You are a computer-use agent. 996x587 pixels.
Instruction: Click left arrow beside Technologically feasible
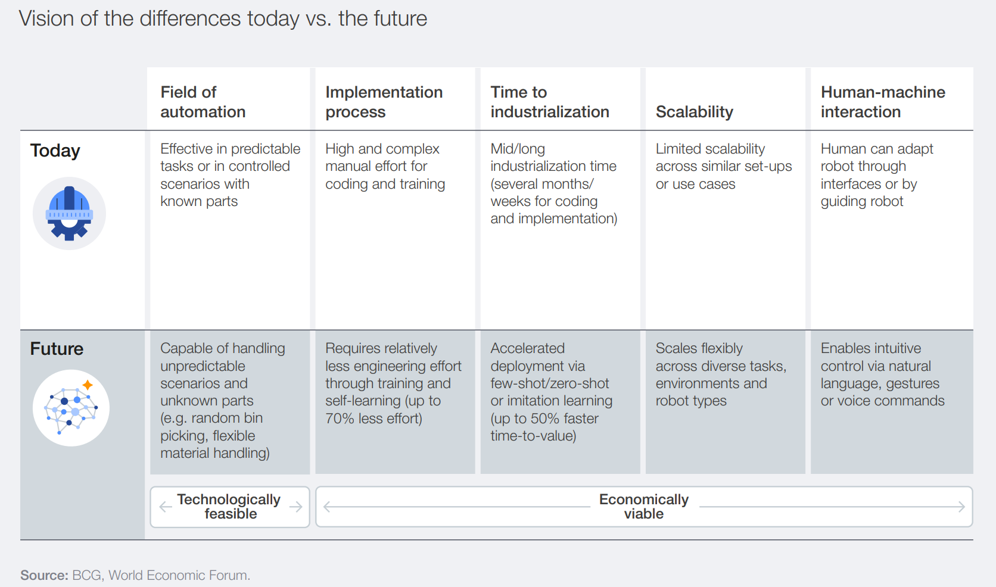pos(166,507)
